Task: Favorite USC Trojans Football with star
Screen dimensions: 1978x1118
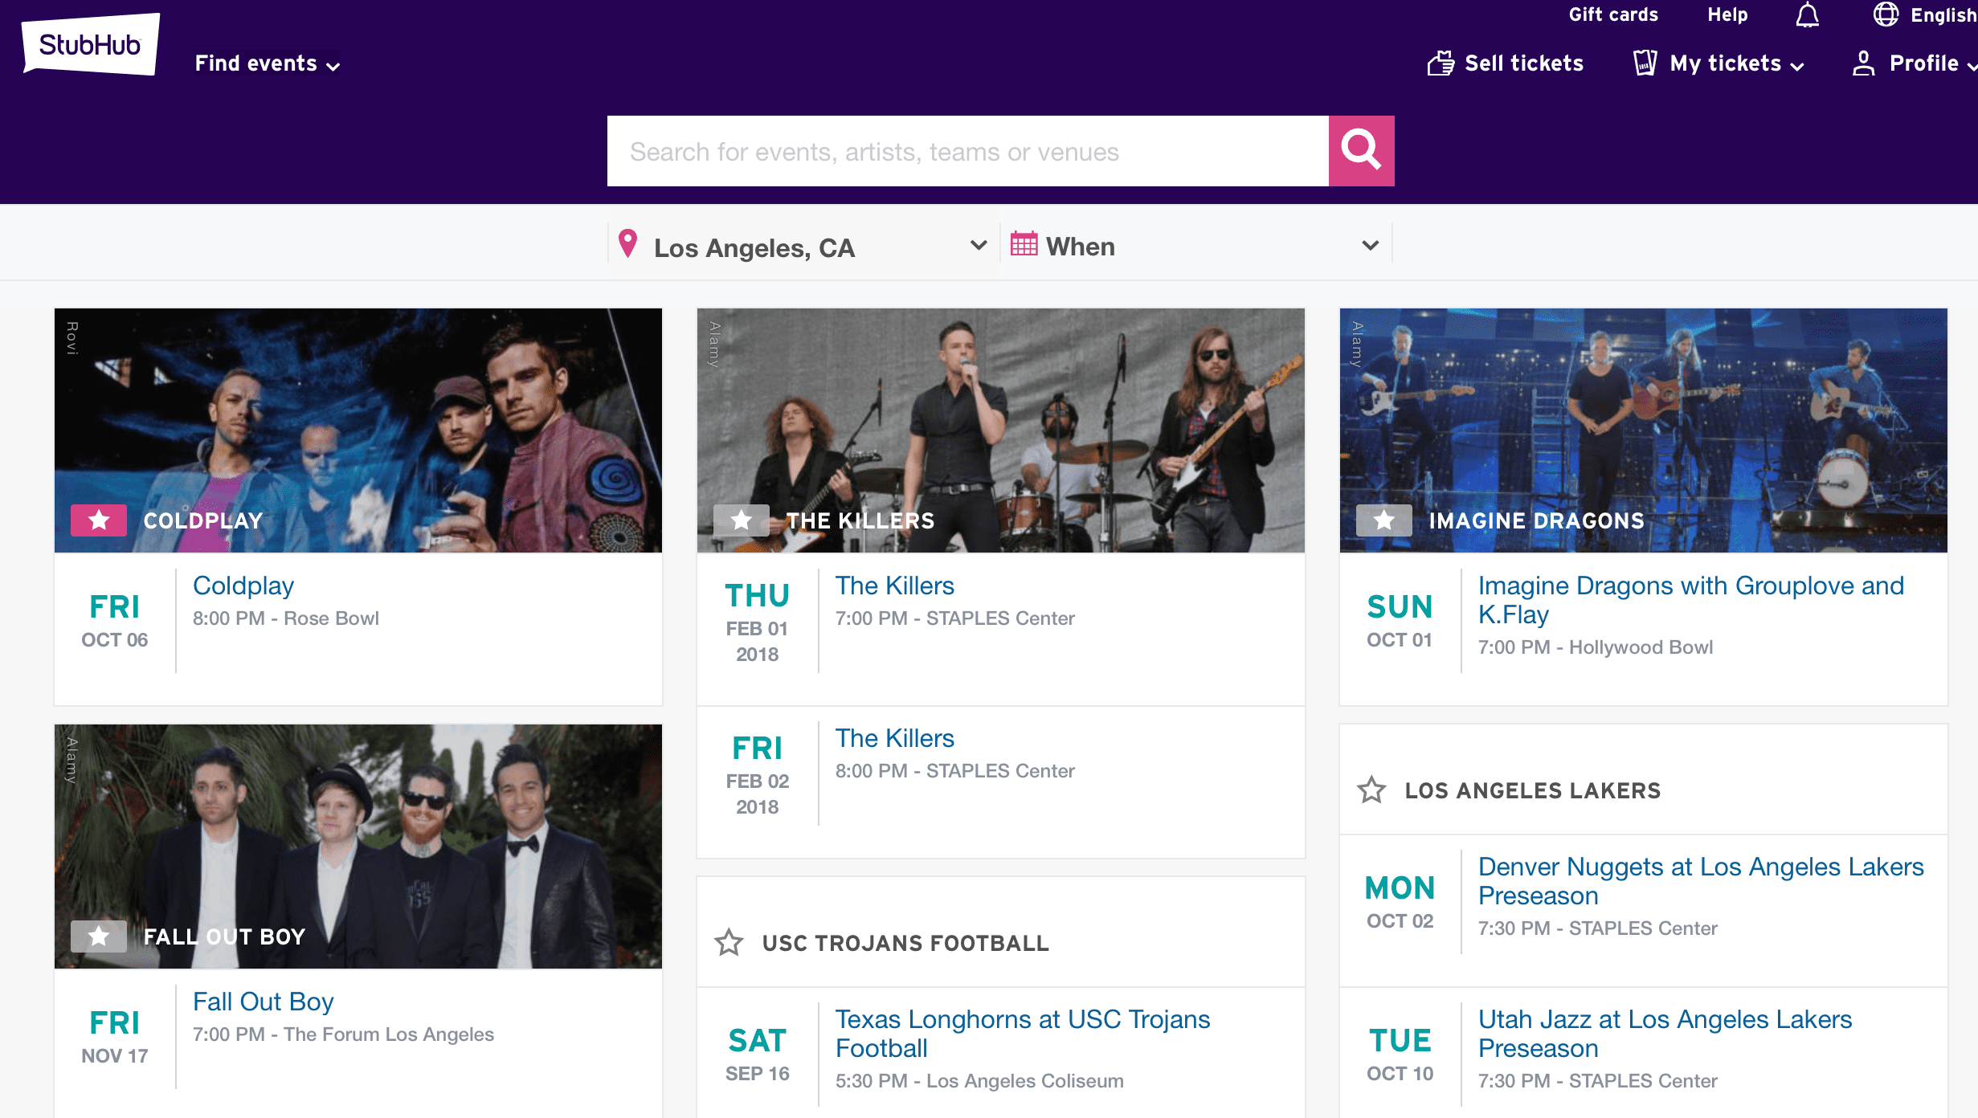Action: tap(729, 943)
